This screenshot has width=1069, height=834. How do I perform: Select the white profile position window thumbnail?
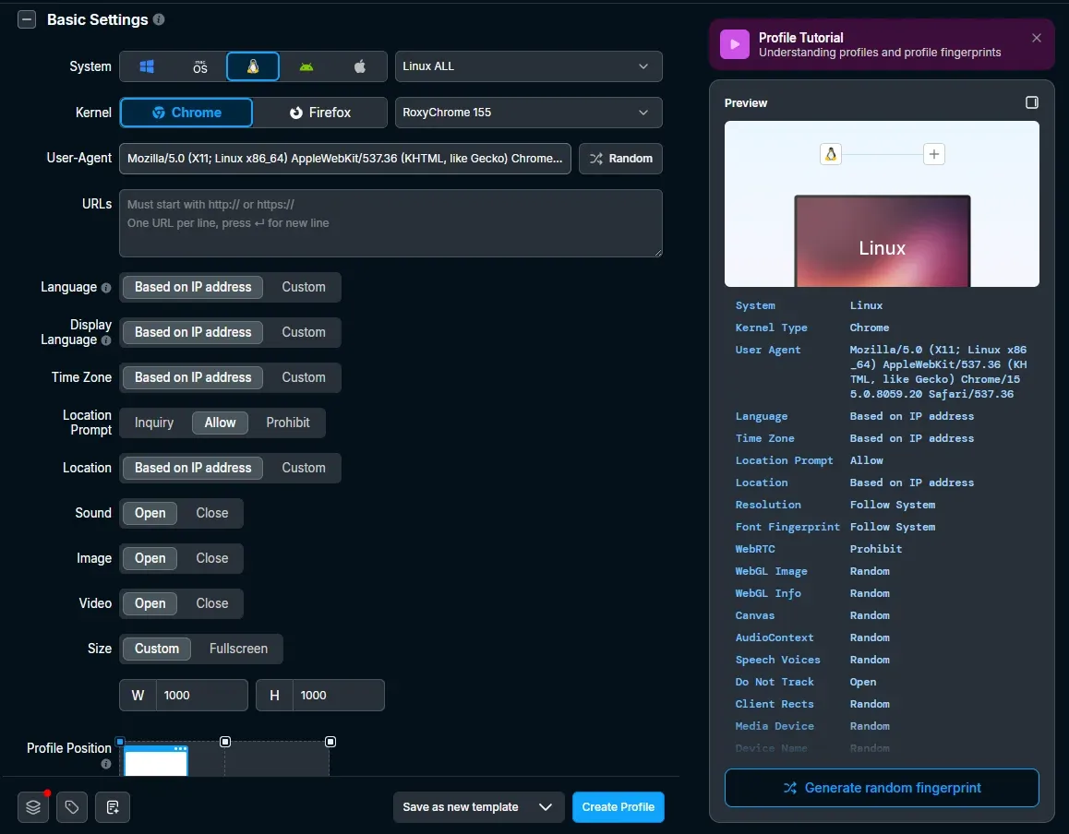click(x=156, y=760)
